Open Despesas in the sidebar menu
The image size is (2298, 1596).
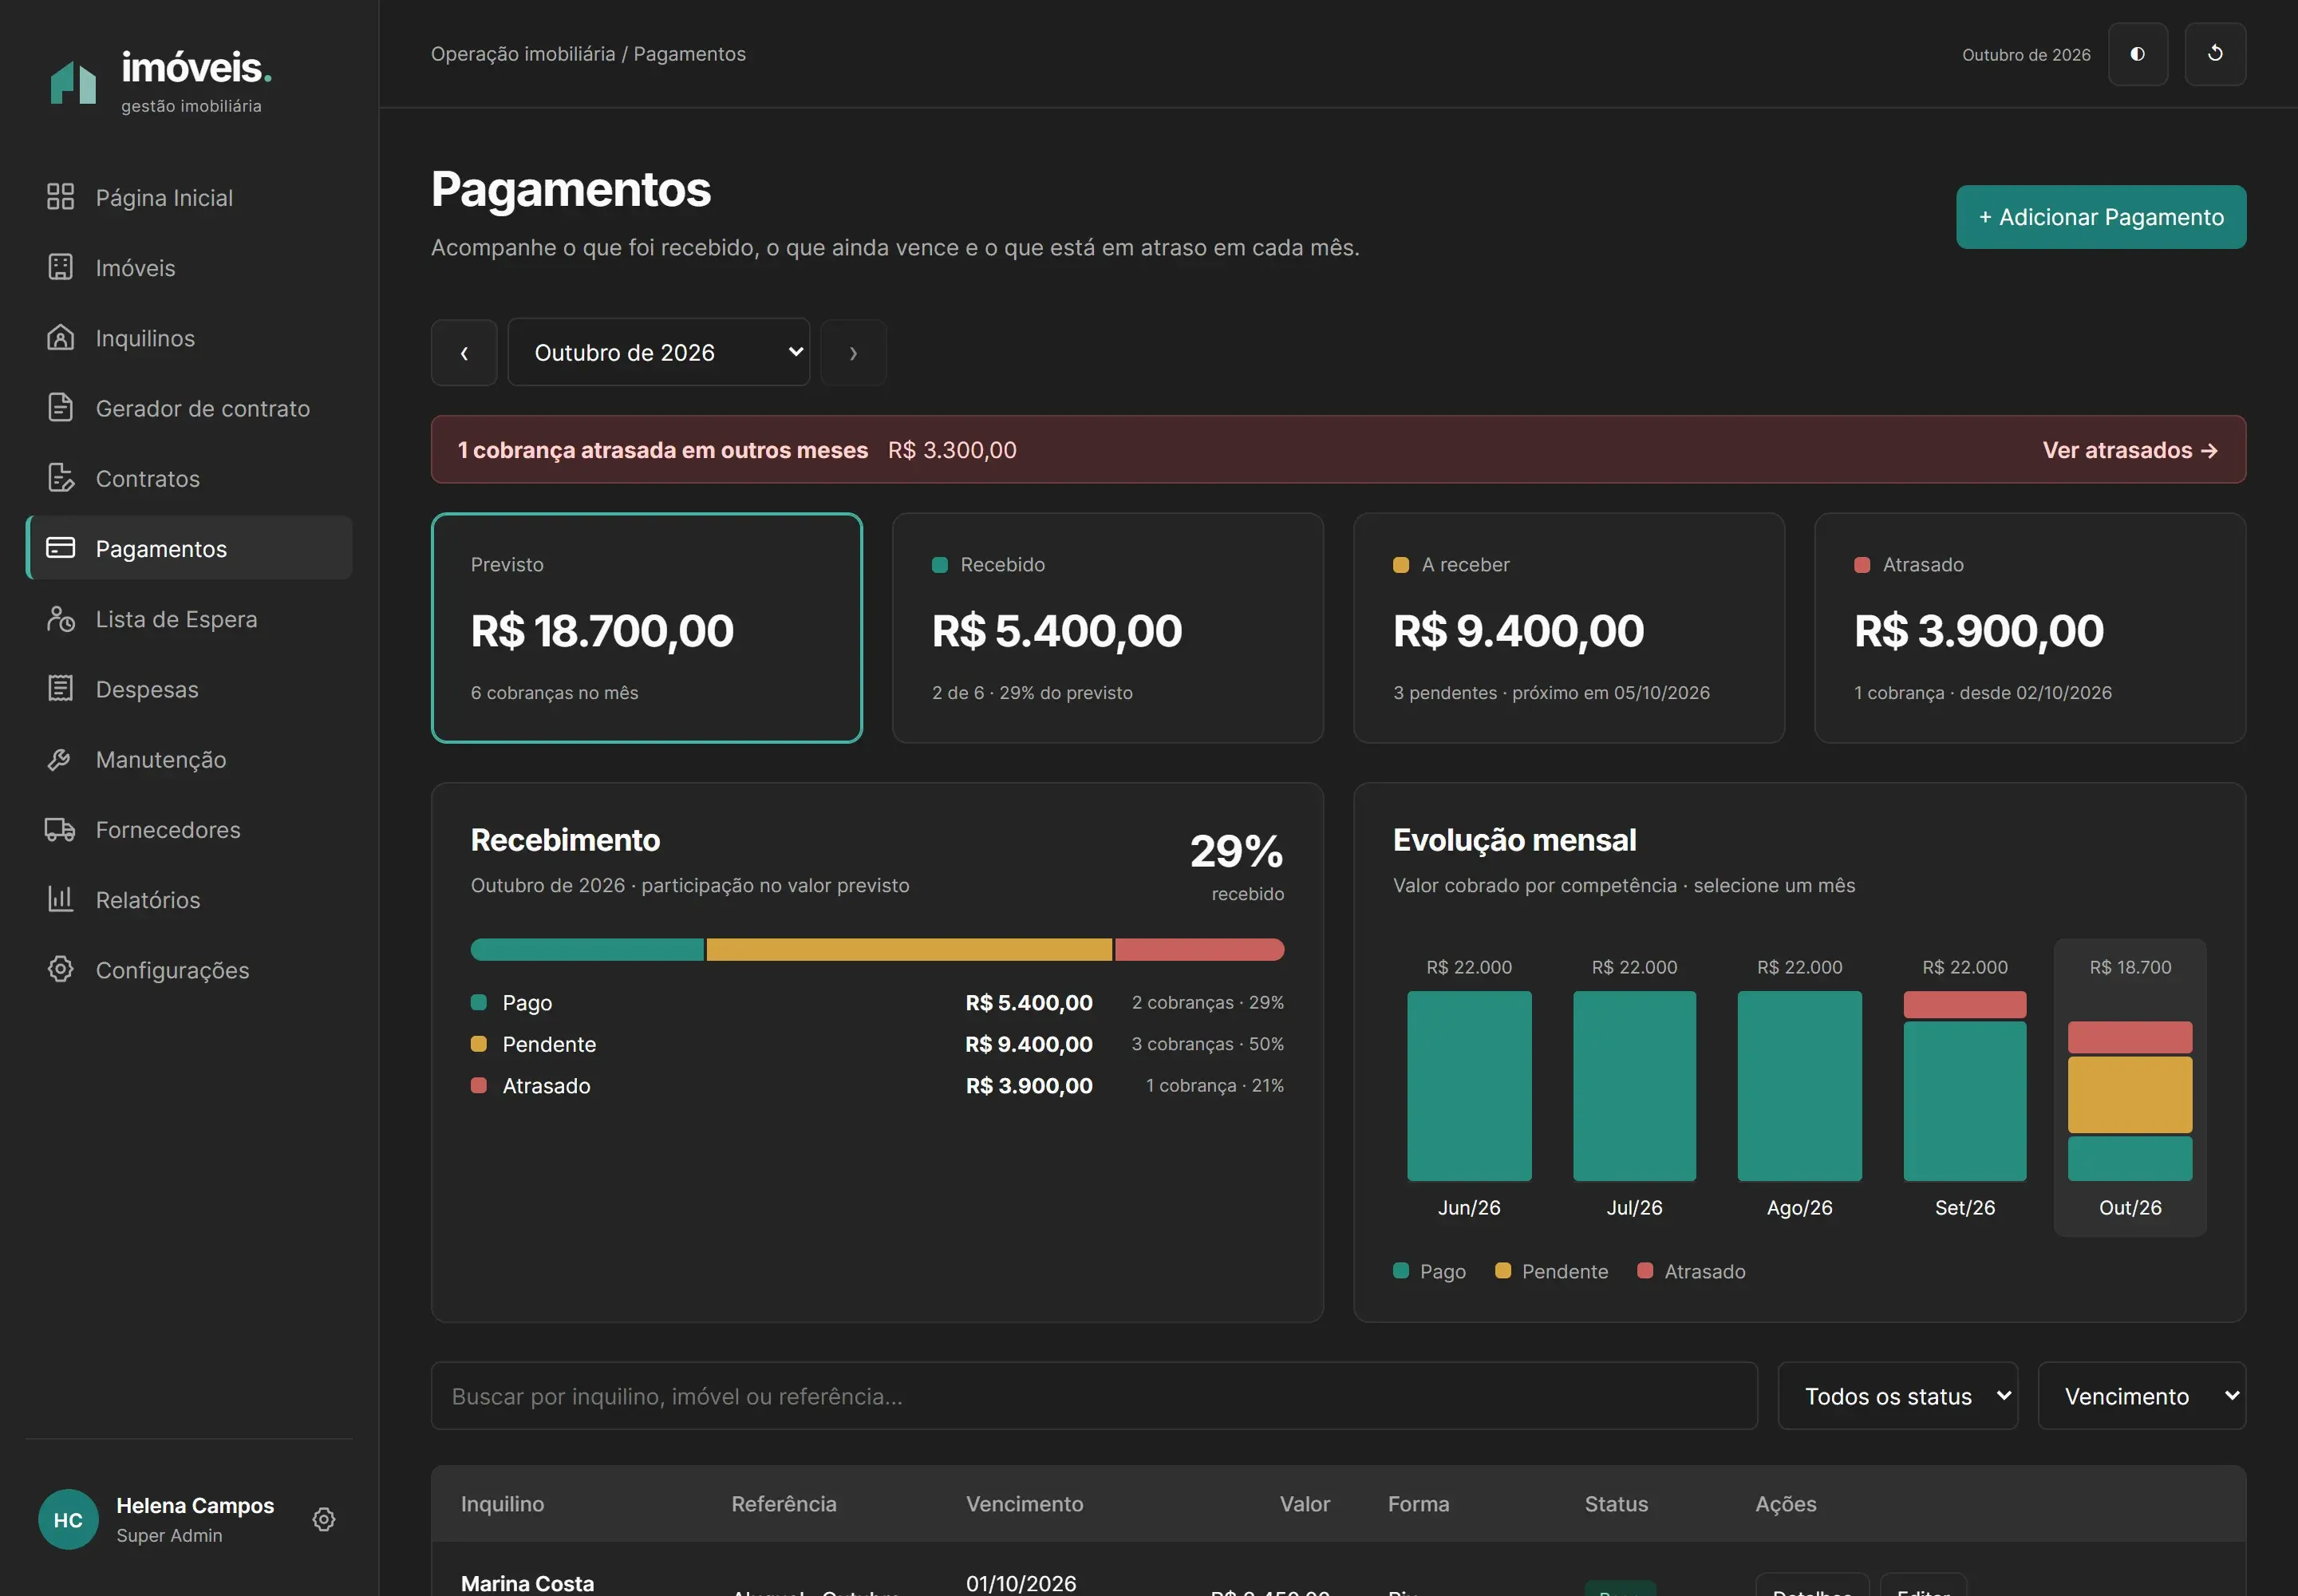click(189, 688)
